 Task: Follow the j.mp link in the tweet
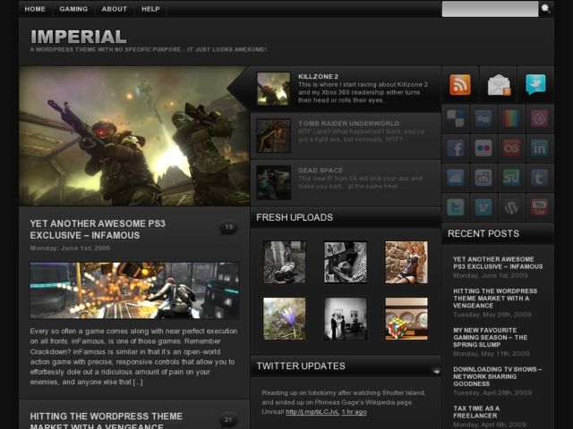pos(312,412)
